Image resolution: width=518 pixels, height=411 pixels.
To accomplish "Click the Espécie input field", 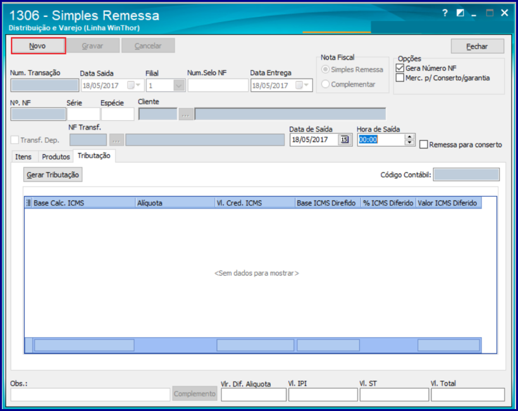I will tap(118, 114).
